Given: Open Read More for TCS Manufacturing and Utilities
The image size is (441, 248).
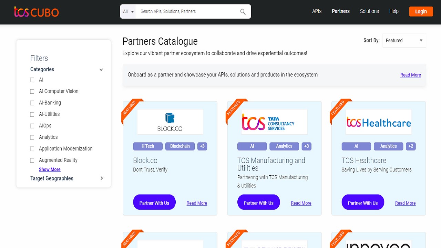Looking at the screenshot, I should [x=301, y=203].
